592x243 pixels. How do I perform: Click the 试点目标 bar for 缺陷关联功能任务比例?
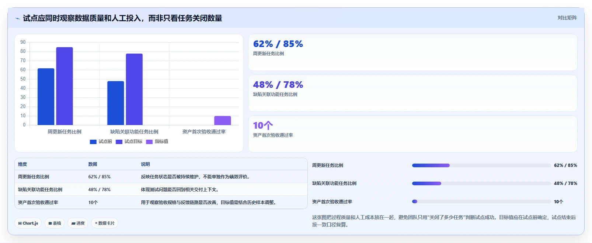coord(134,89)
